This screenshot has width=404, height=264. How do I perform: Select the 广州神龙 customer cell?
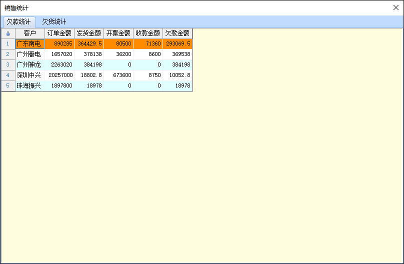pyautogui.click(x=30, y=65)
